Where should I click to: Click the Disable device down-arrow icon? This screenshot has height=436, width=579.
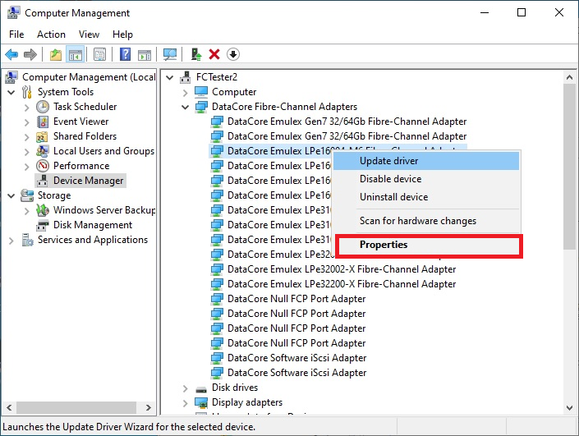233,54
